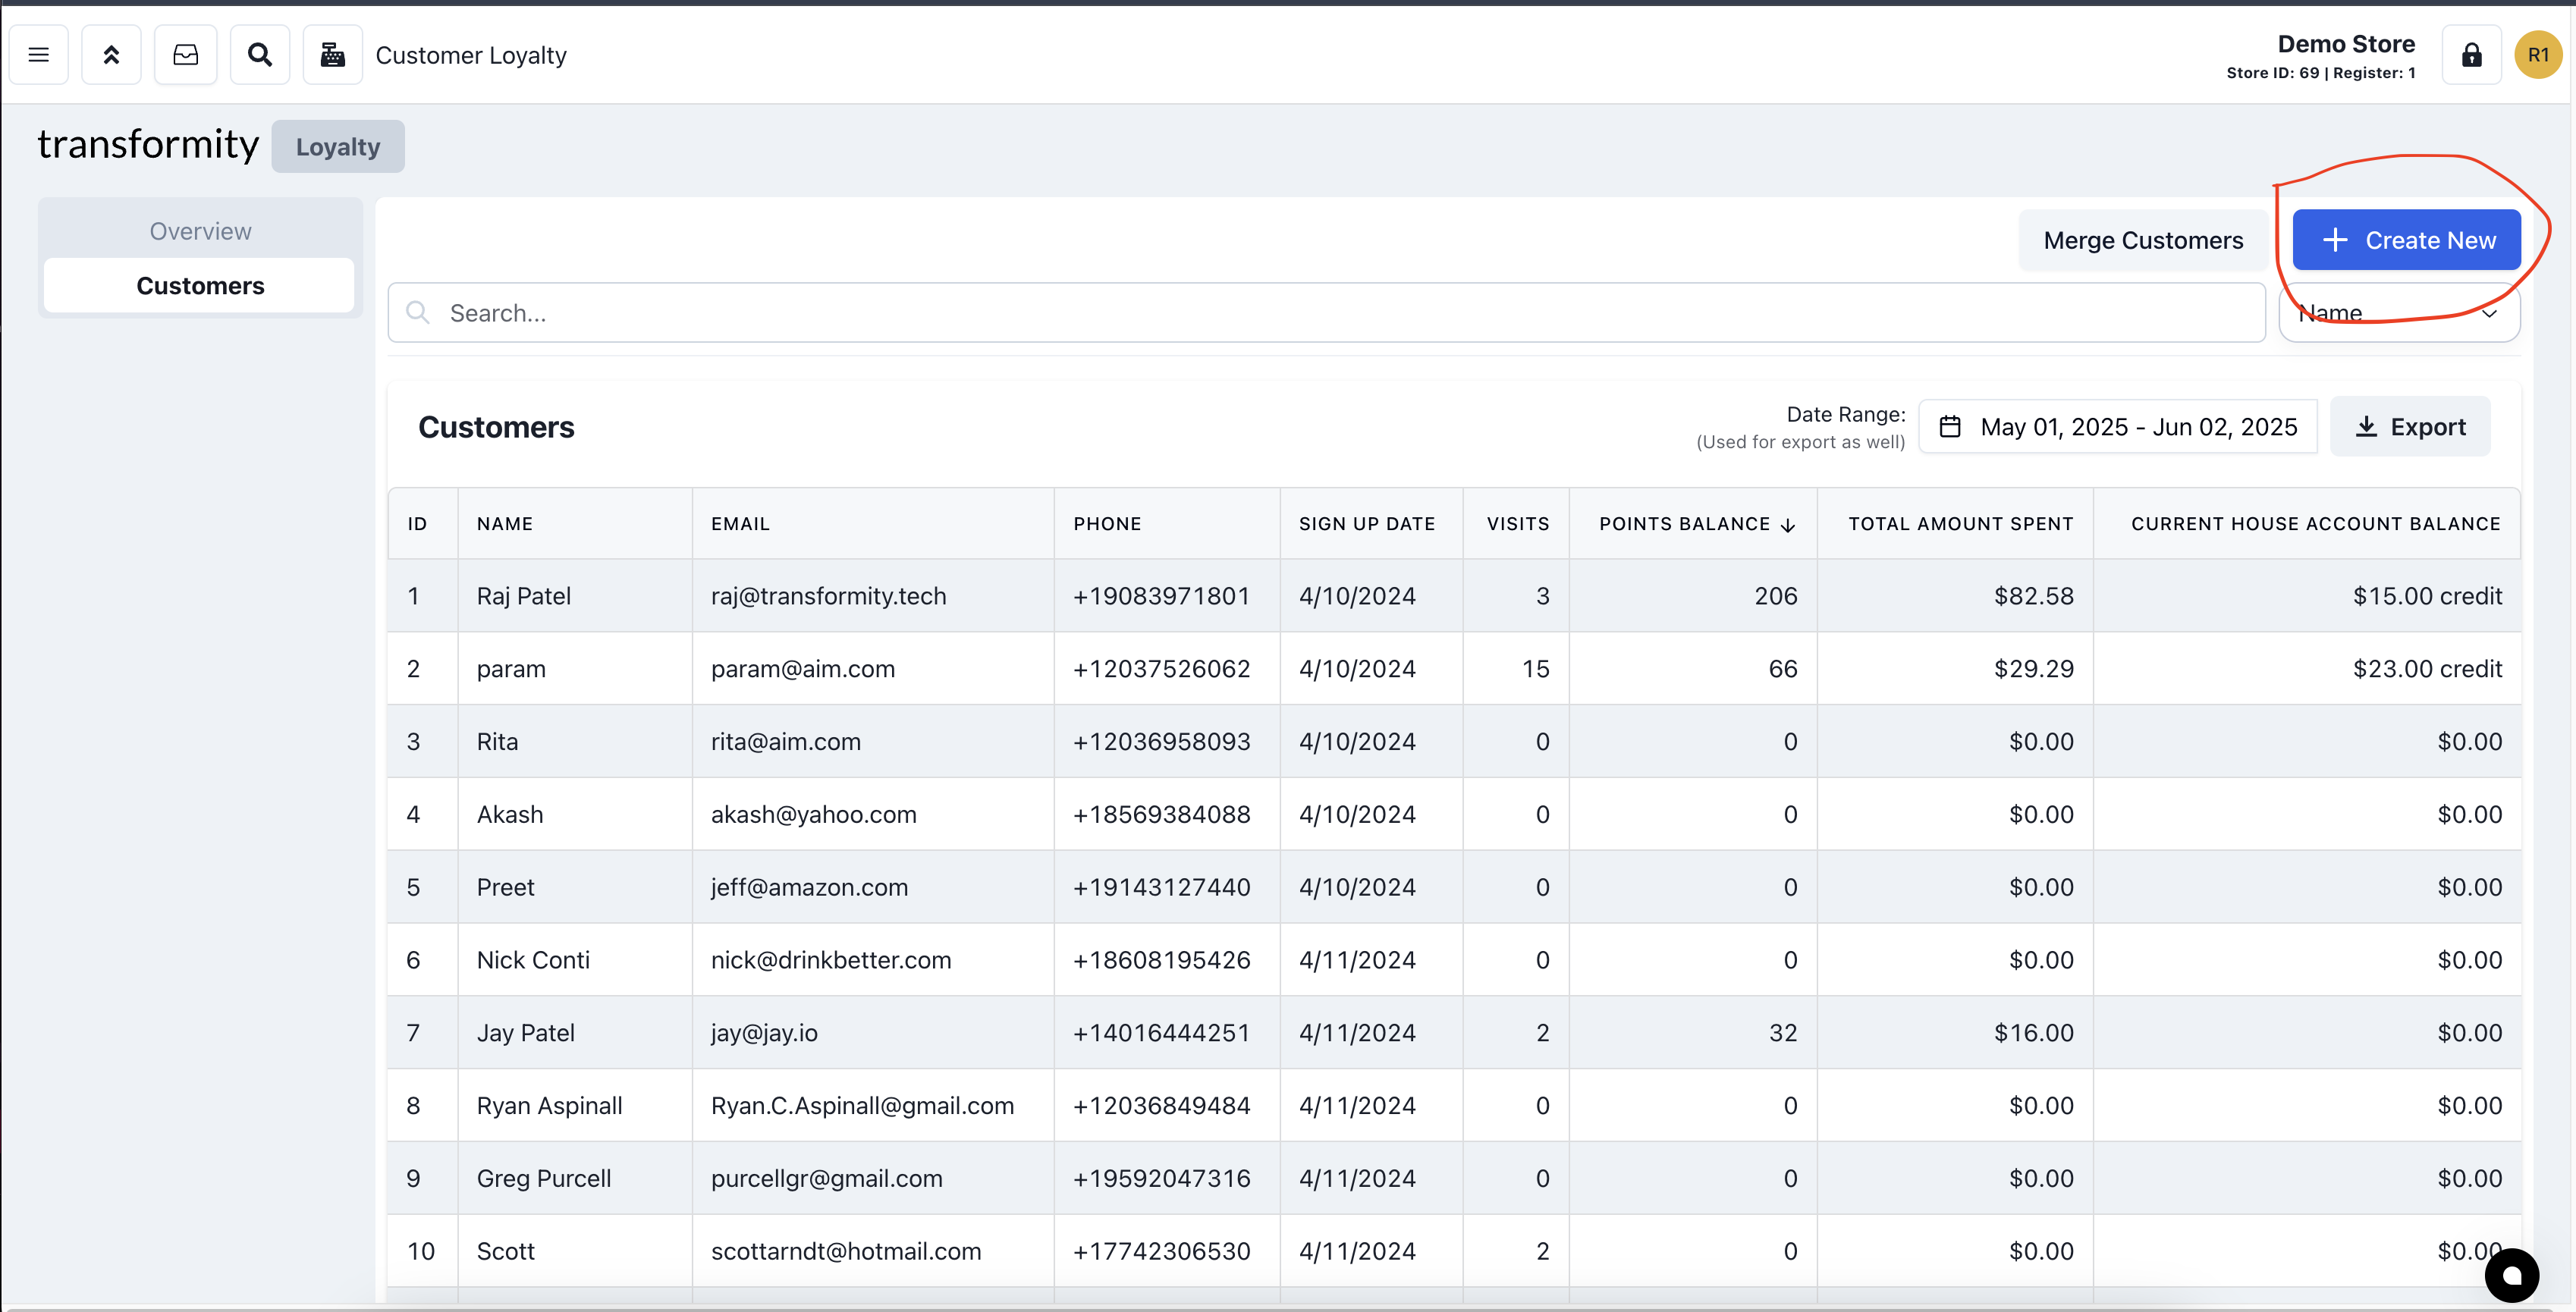Click the lock screen padlock icon
The width and height of the screenshot is (2576, 1312).
pos(2471,55)
